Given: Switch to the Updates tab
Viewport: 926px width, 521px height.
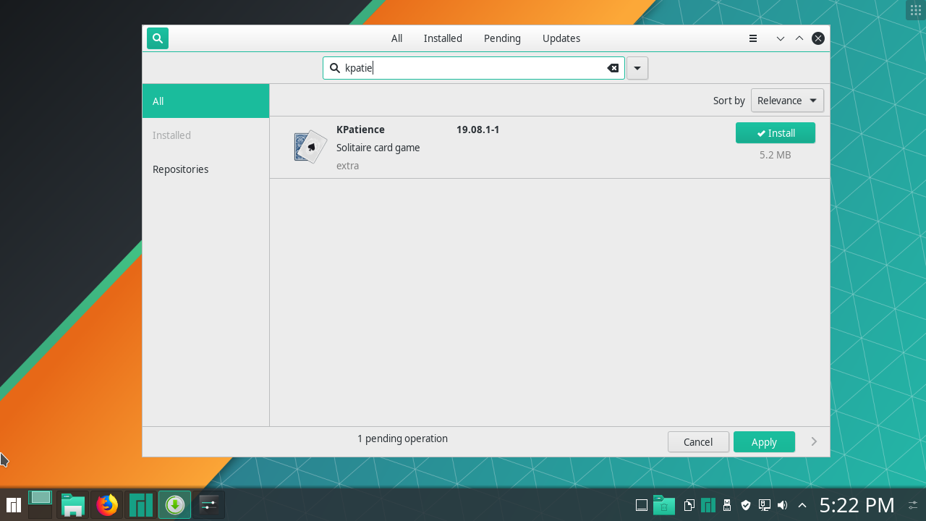Looking at the screenshot, I should pyautogui.click(x=561, y=38).
